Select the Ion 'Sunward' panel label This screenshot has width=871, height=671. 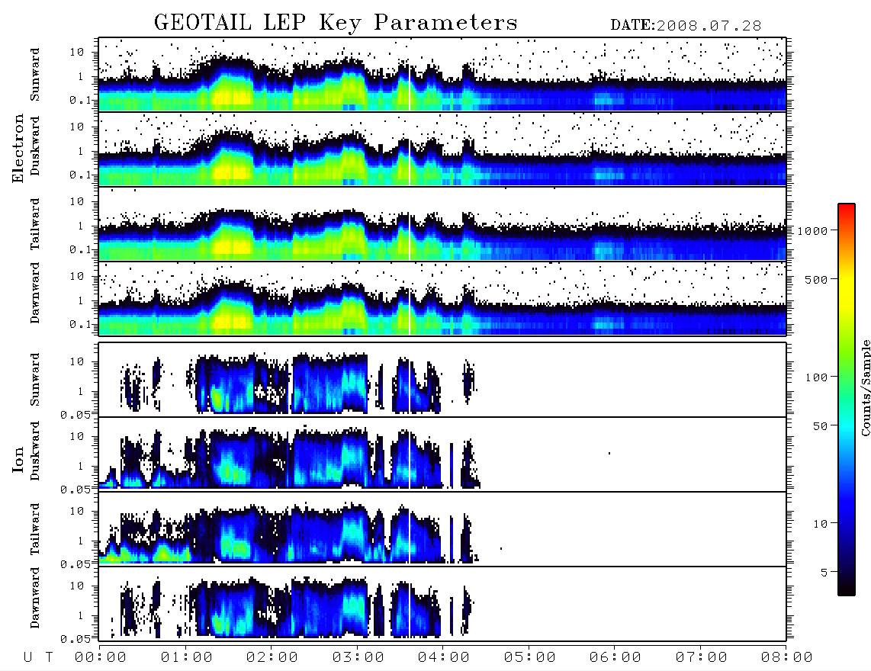coord(35,379)
